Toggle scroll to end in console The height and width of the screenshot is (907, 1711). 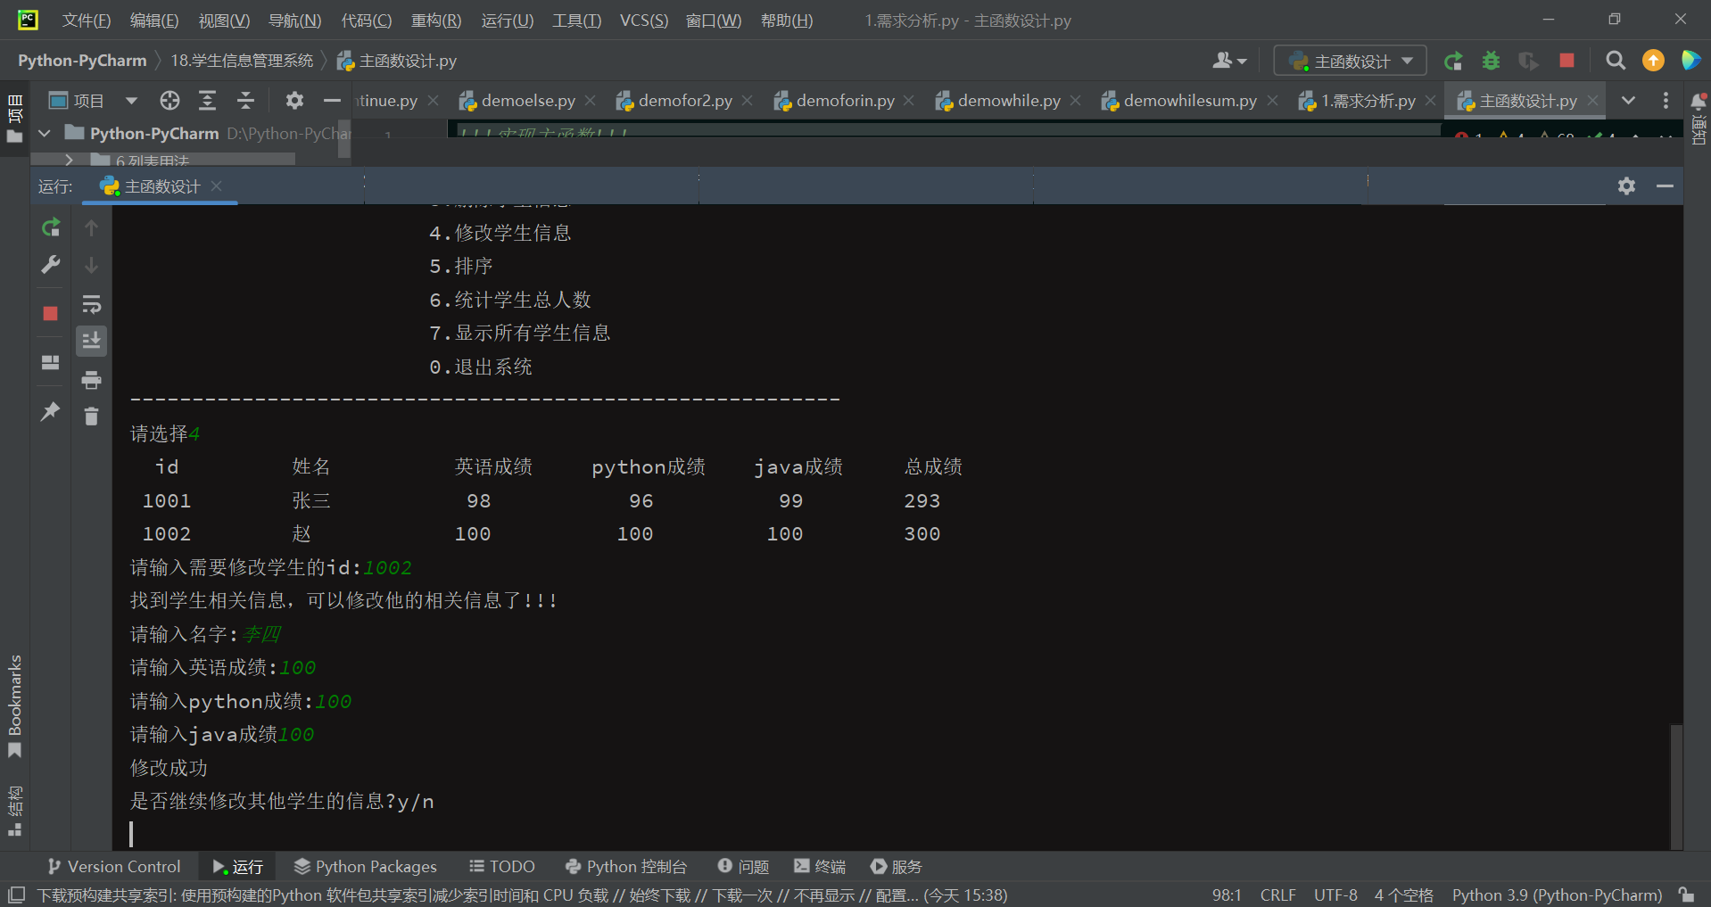tap(92, 340)
